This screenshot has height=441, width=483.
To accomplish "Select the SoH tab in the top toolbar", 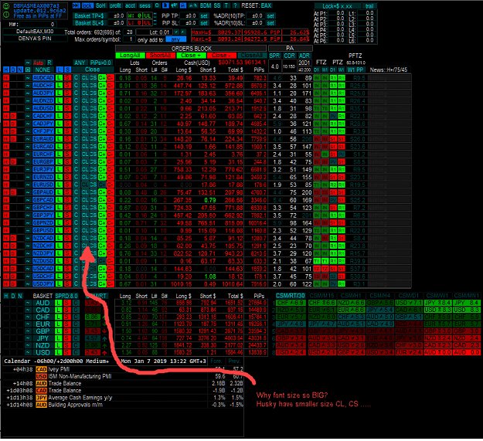I will click(100, 5).
